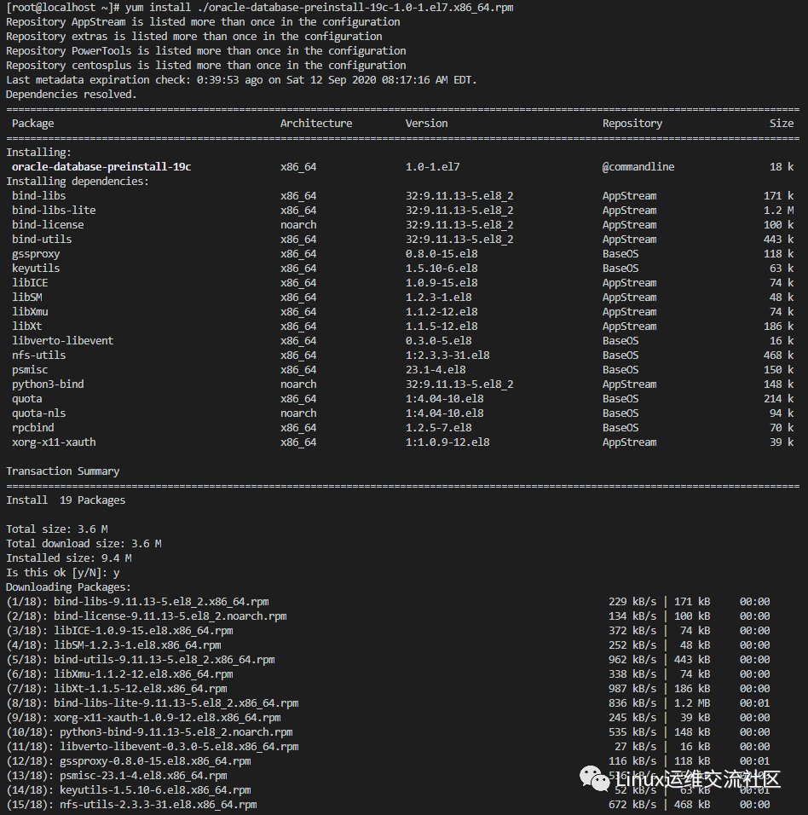Select the nfs-utils package entry

pyautogui.click(x=38, y=355)
